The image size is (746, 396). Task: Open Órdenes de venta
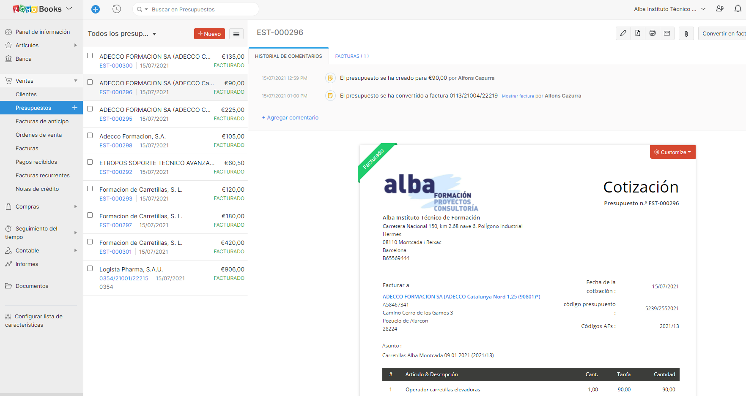[x=38, y=135]
